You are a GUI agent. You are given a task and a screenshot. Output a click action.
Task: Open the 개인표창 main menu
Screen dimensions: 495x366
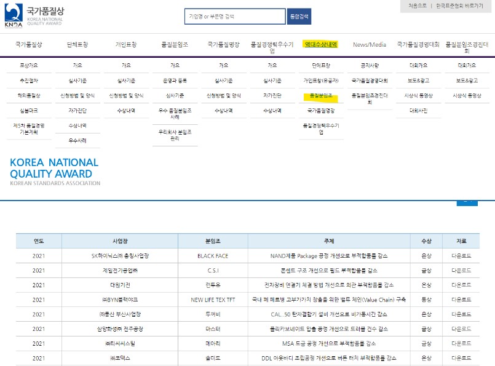126,44
